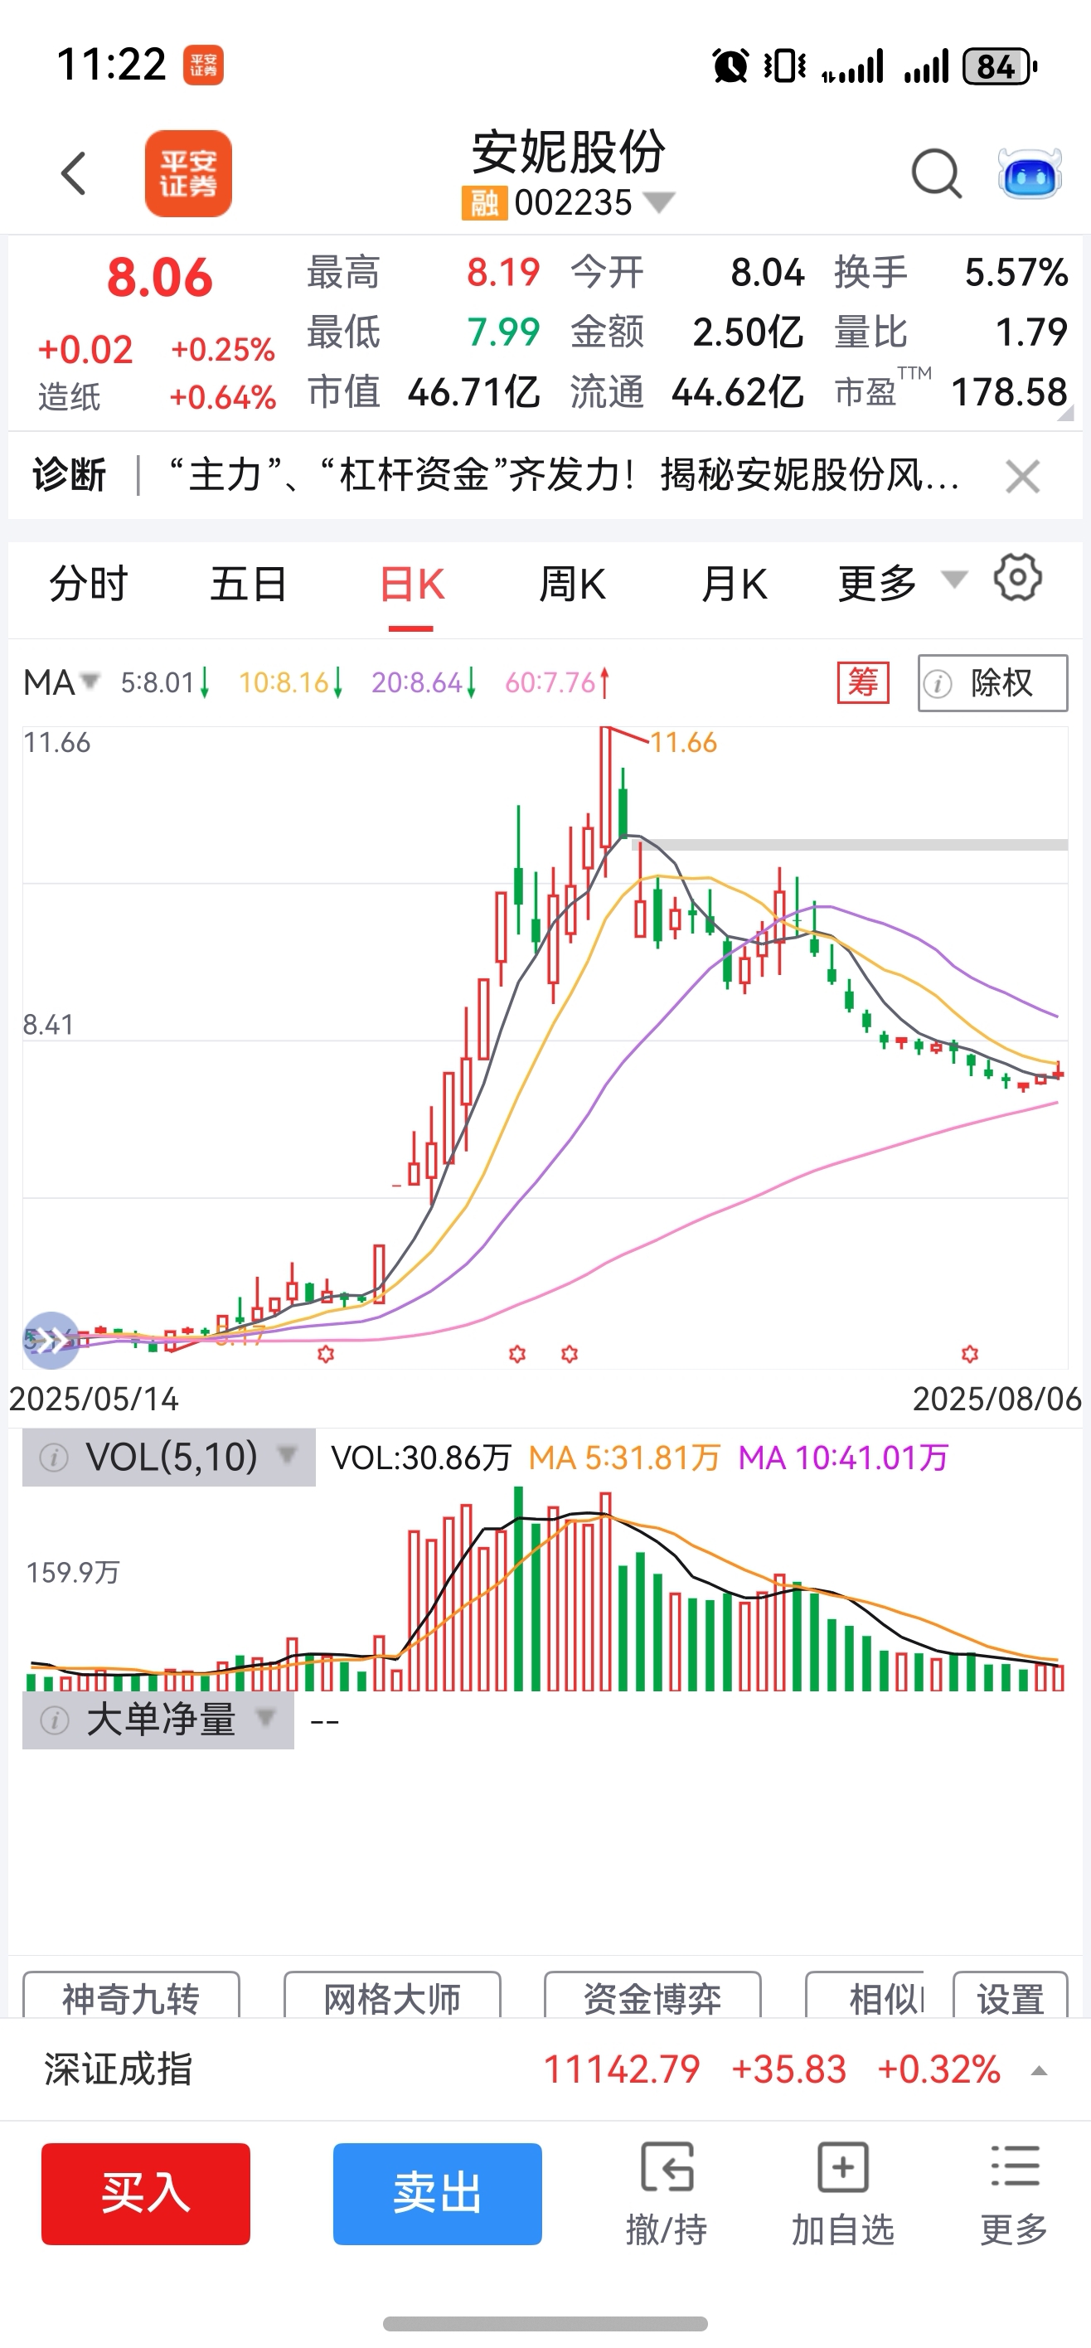This screenshot has width=1091, height=2348.
Task: Switch to 分时 chart tab
Action: coord(89,584)
